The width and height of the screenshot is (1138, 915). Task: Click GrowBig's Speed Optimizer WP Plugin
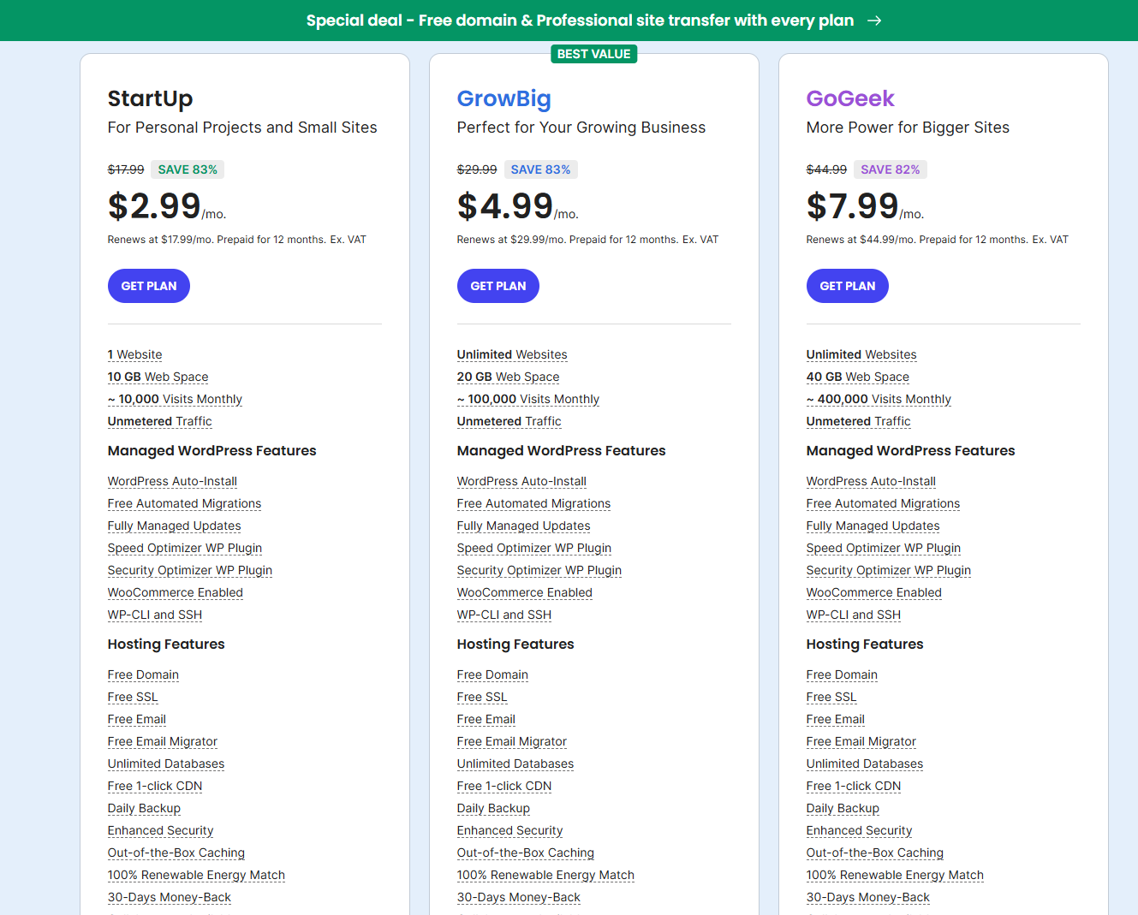(x=533, y=548)
